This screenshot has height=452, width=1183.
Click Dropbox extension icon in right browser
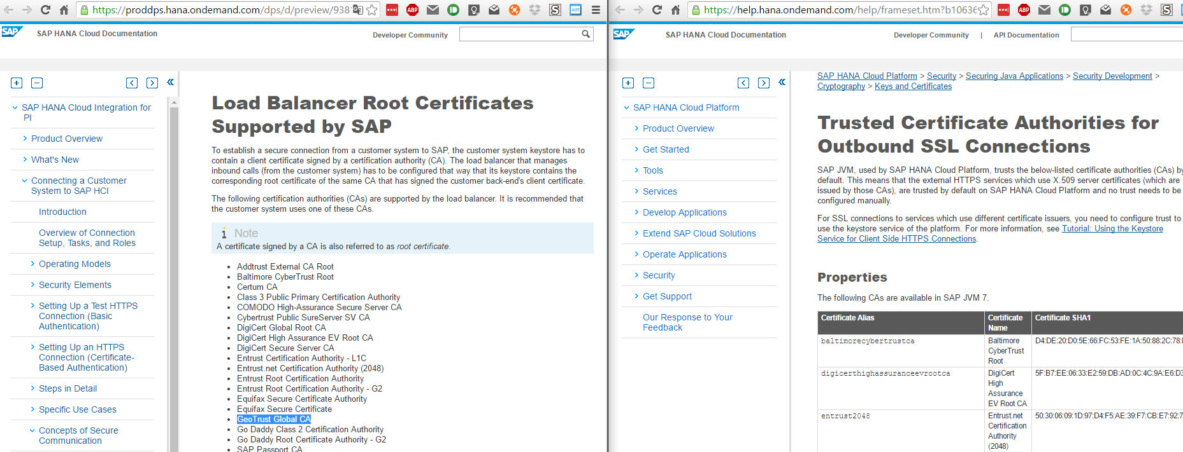coord(1146,10)
